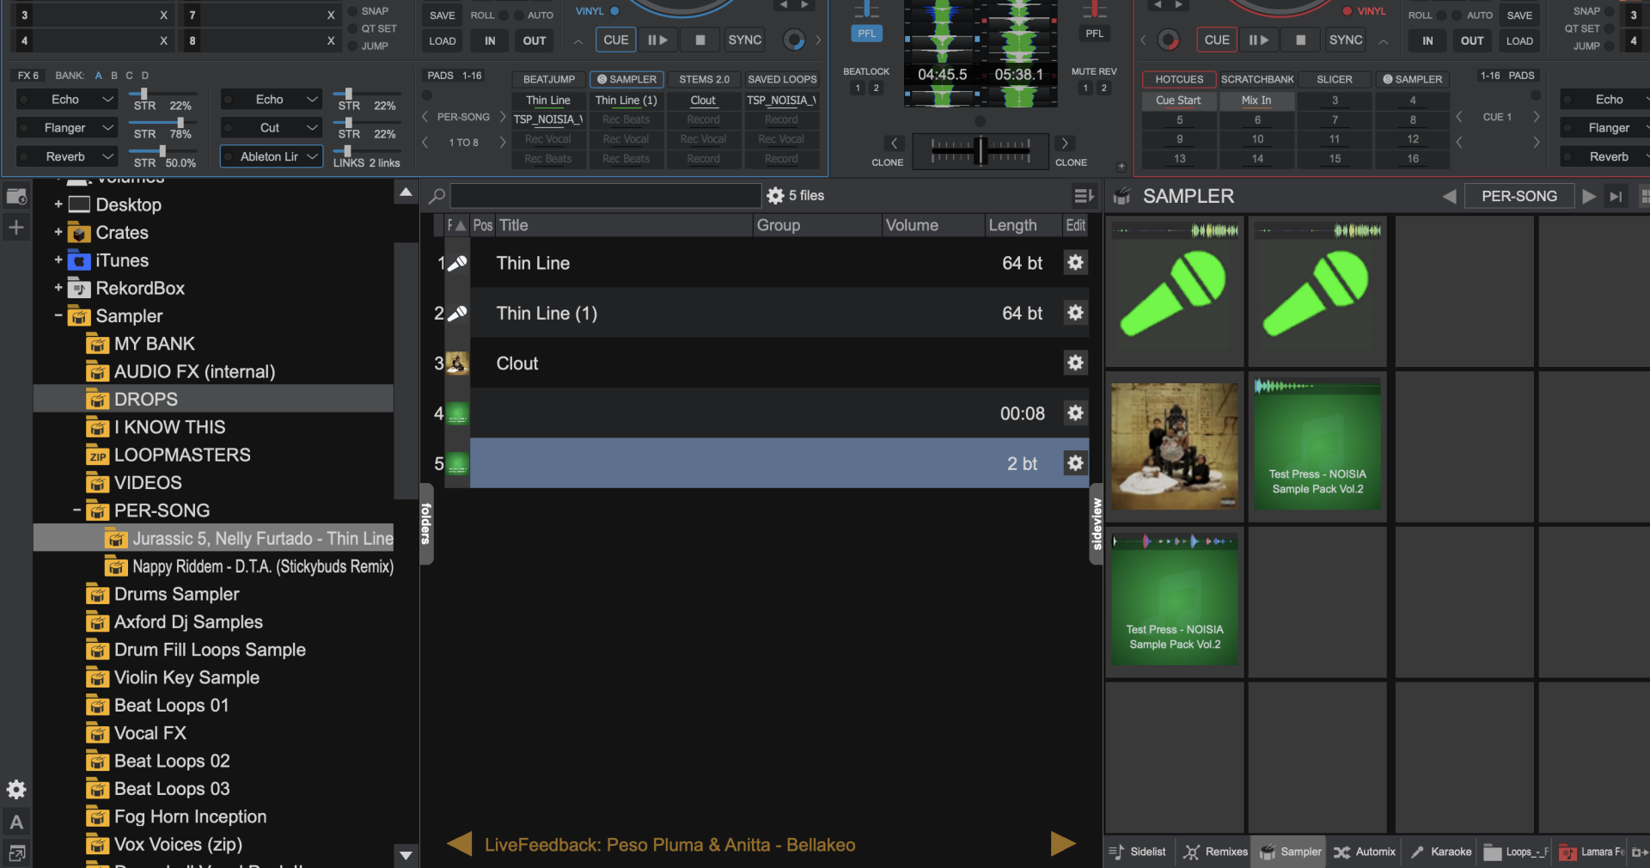Image resolution: width=1650 pixels, height=868 pixels.
Task: Click the search magnifier icon in browser
Action: 437,196
